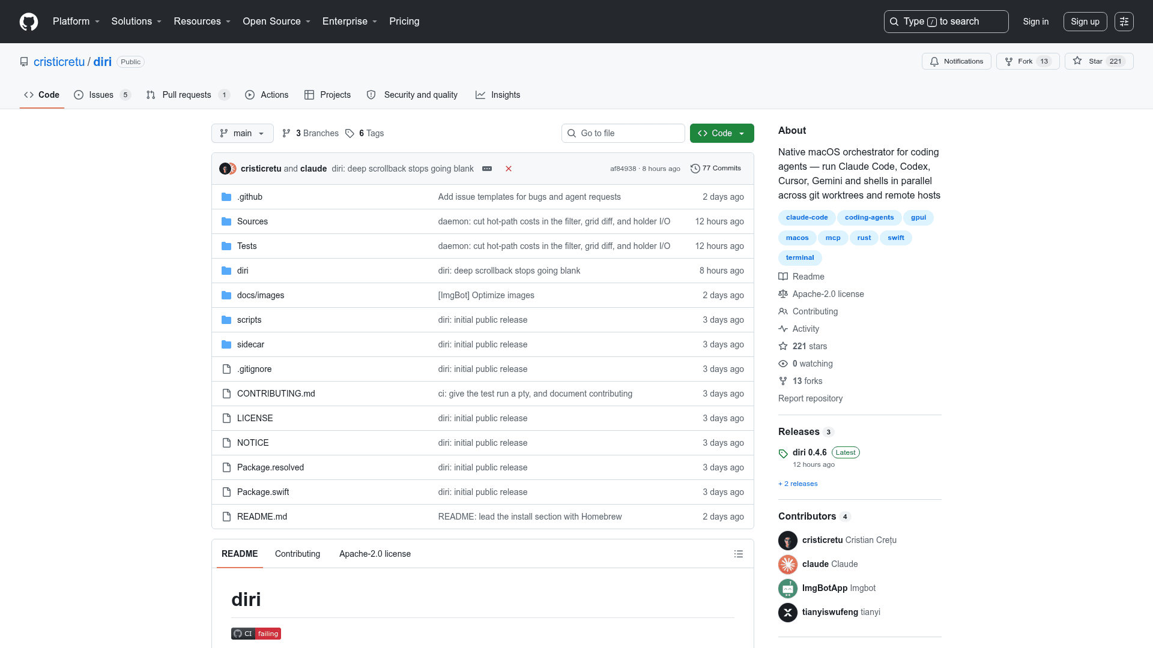Open the Insights tab

click(x=498, y=95)
